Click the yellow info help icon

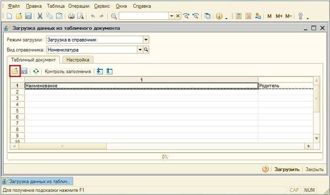coord(219,16)
